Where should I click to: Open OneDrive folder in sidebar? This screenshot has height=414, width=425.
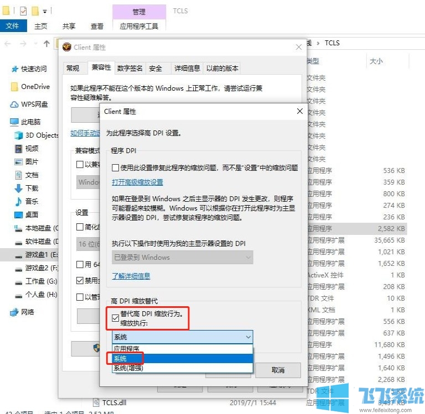[x=30, y=87]
